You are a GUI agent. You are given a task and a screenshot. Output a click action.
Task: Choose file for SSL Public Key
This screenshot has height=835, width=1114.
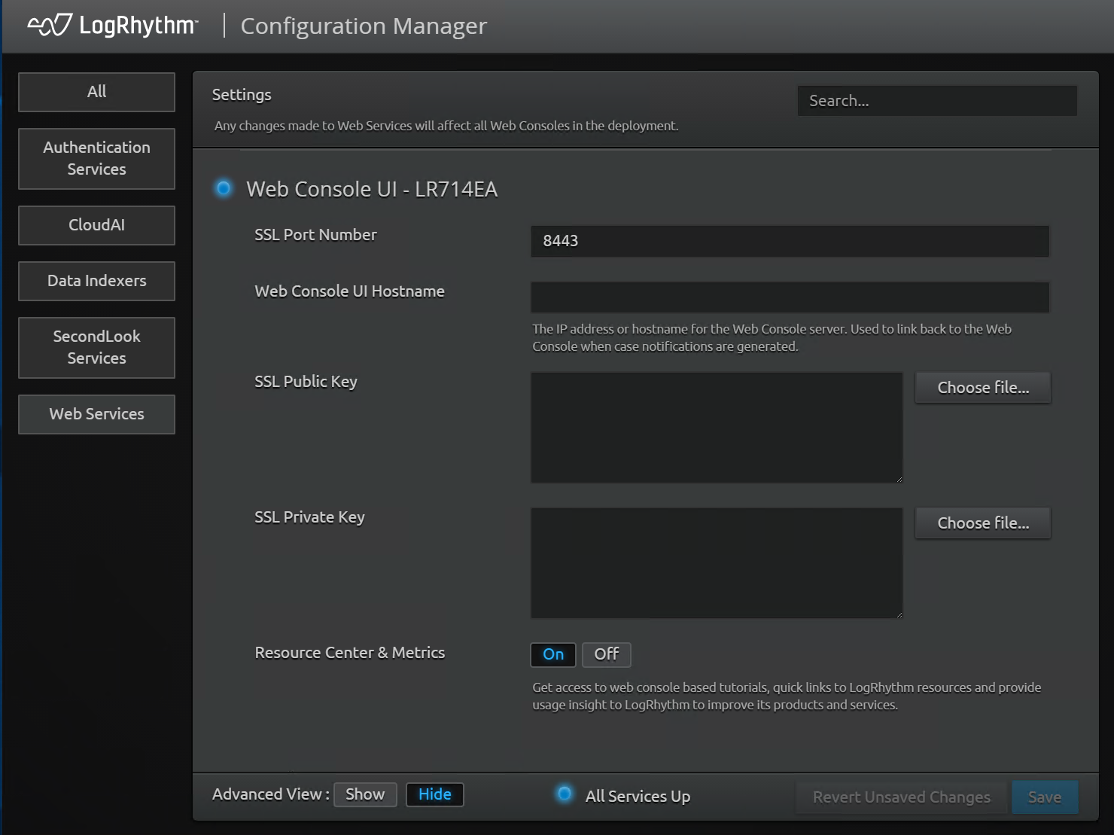click(x=982, y=388)
